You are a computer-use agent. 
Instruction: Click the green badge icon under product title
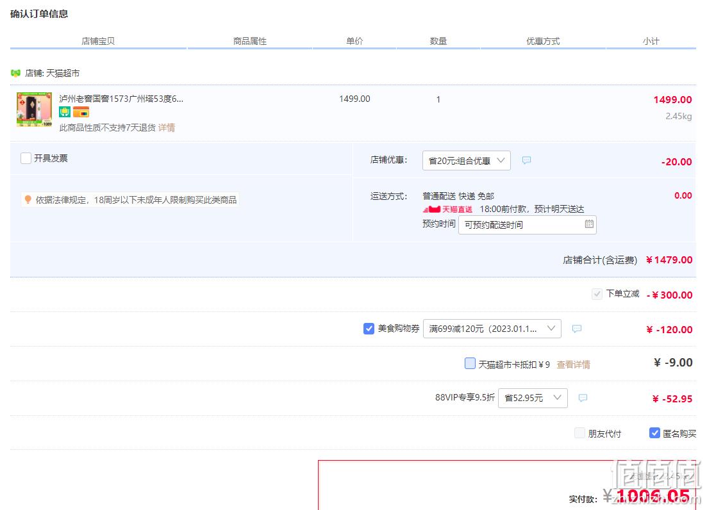pos(65,111)
